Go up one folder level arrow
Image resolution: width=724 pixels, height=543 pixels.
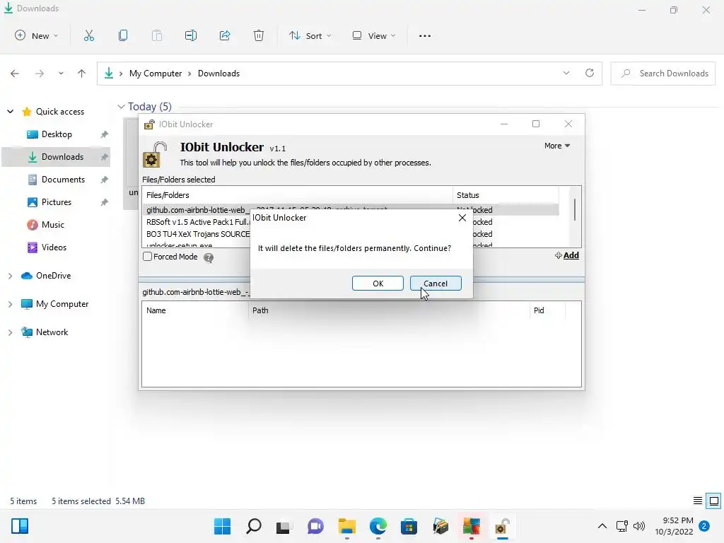(82, 74)
